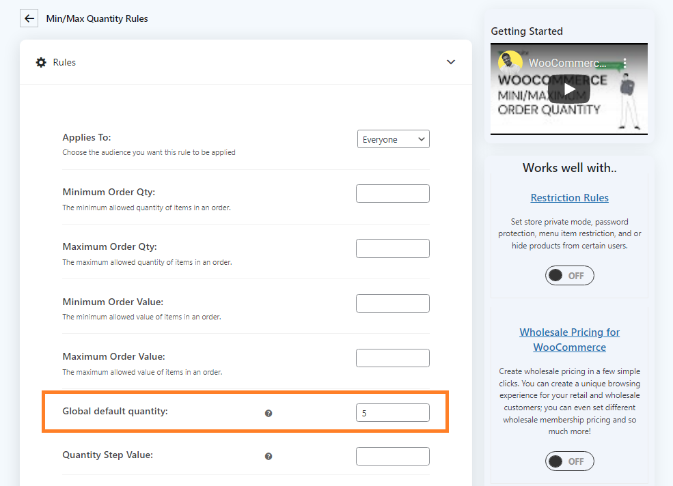Play the Getting Started video
673x486 pixels.
coord(569,89)
